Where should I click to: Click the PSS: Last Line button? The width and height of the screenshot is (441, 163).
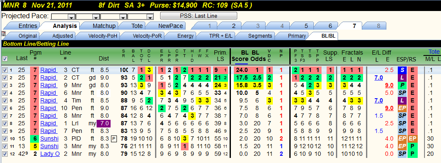point(199,16)
